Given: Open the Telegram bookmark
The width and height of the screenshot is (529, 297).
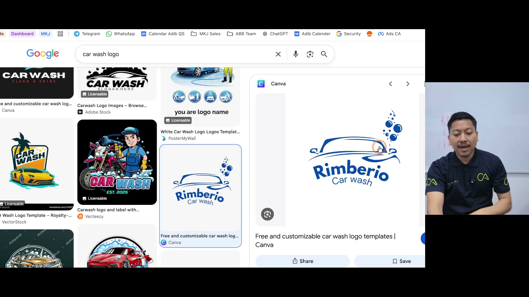Looking at the screenshot, I should (87, 34).
